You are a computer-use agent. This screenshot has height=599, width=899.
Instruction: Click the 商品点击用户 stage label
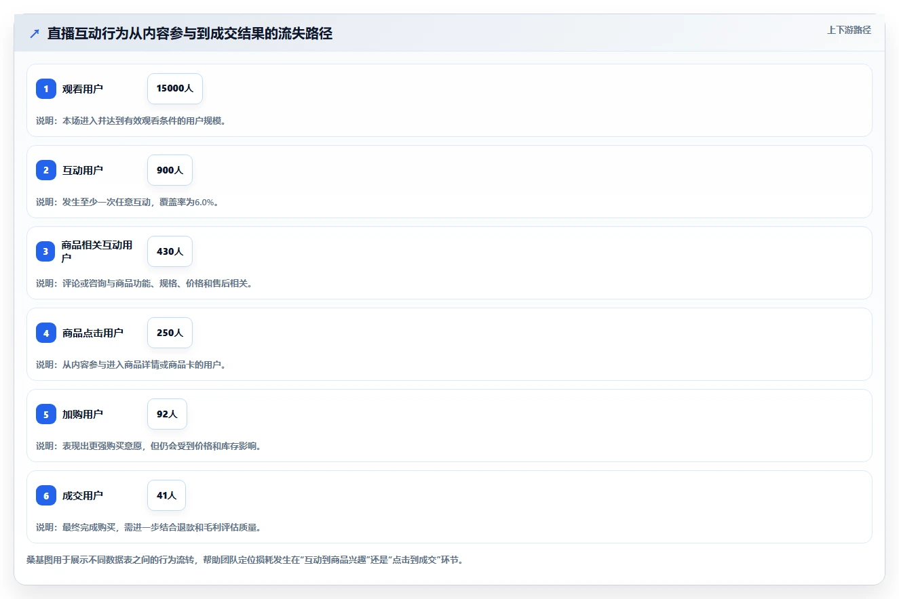point(93,333)
